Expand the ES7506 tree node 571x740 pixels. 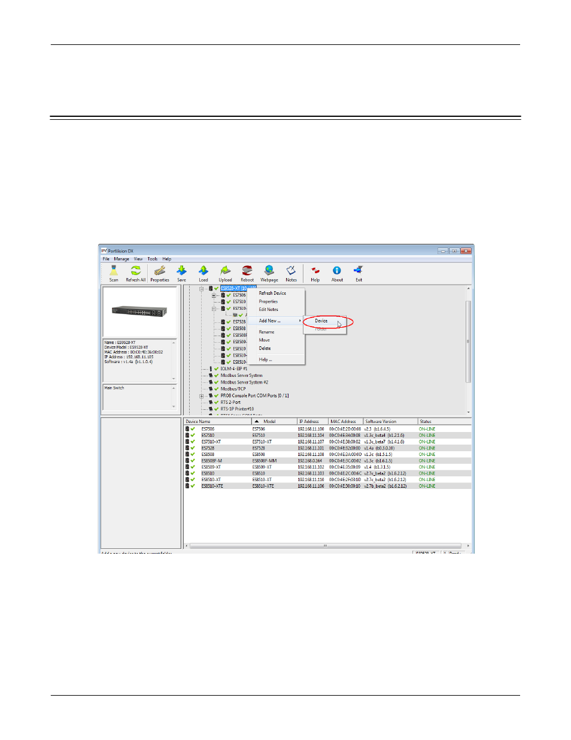point(214,295)
